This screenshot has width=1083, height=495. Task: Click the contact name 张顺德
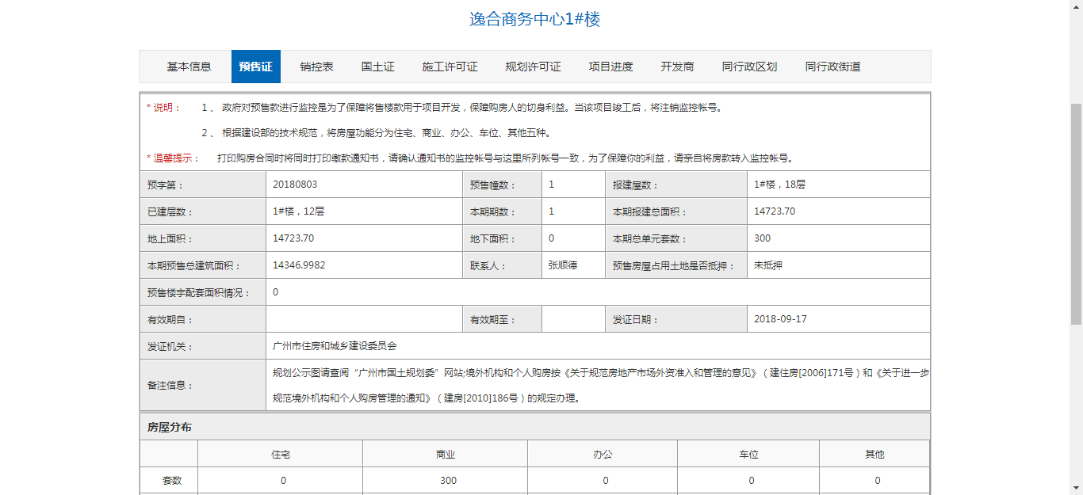pyautogui.click(x=563, y=265)
